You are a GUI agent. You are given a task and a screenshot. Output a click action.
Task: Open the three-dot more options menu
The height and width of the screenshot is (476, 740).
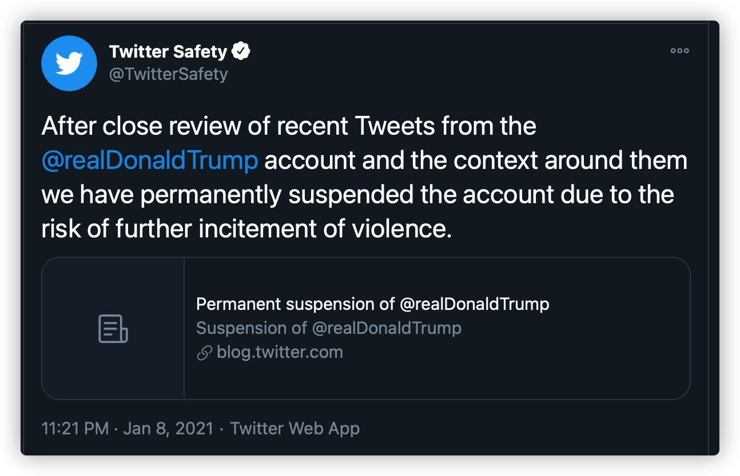(679, 51)
